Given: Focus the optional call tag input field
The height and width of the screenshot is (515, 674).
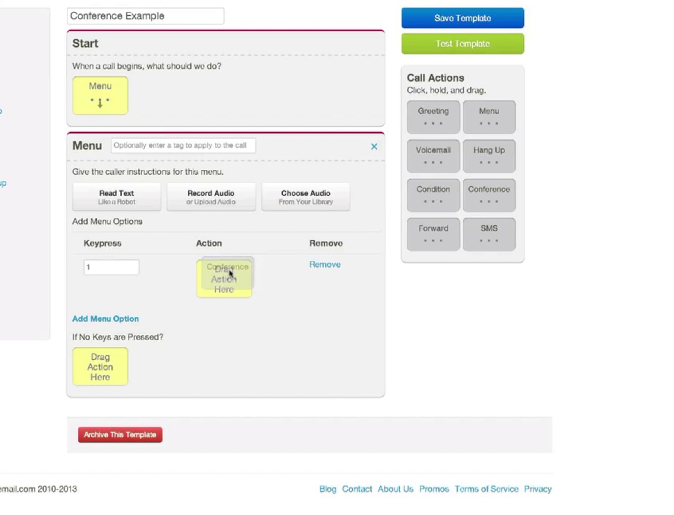Looking at the screenshot, I should 183,146.
